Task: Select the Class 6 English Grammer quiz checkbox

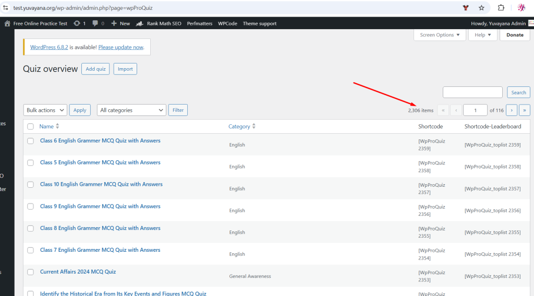Action: click(30, 141)
